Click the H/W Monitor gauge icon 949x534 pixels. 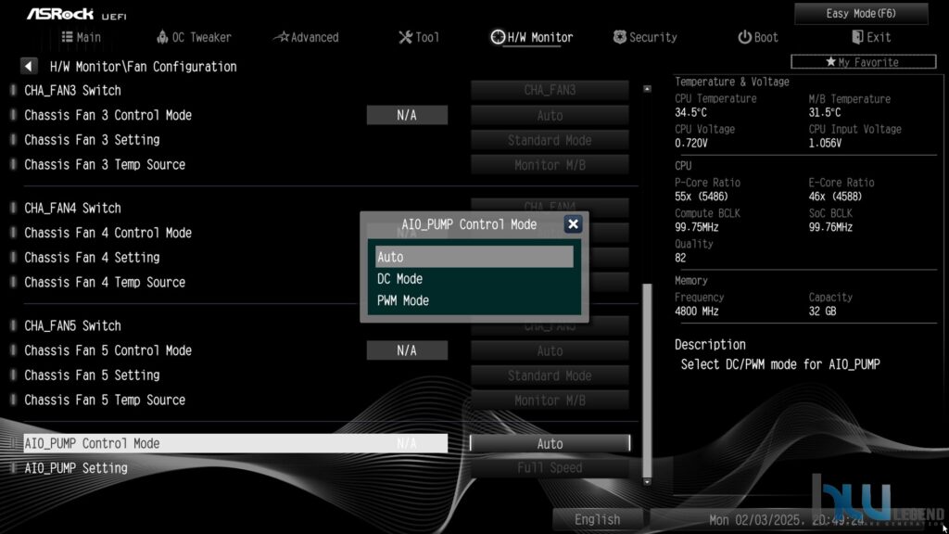tap(498, 37)
